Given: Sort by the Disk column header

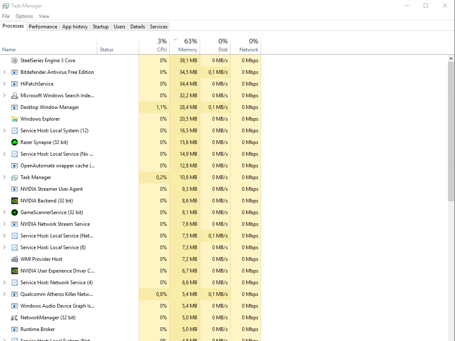Looking at the screenshot, I should (215, 46).
